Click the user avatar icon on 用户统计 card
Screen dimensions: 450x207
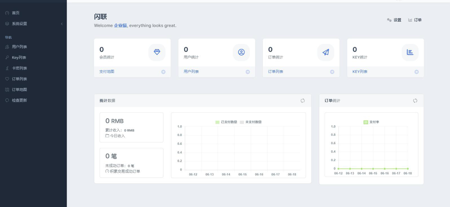pos(241,52)
